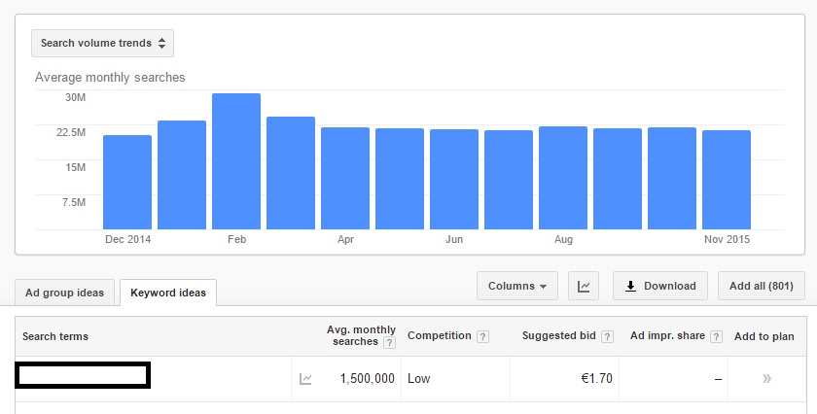817x414 pixels.
Task: Click the Nov 2015 bar in the chart
Action: 727,181
